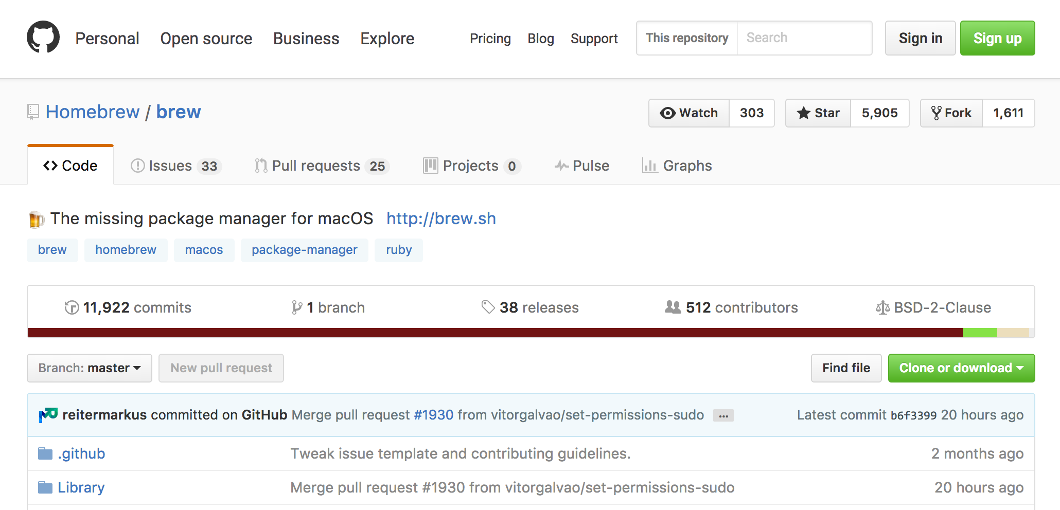Focus the repository Search field
The height and width of the screenshot is (510, 1060).
pyautogui.click(x=804, y=38)
